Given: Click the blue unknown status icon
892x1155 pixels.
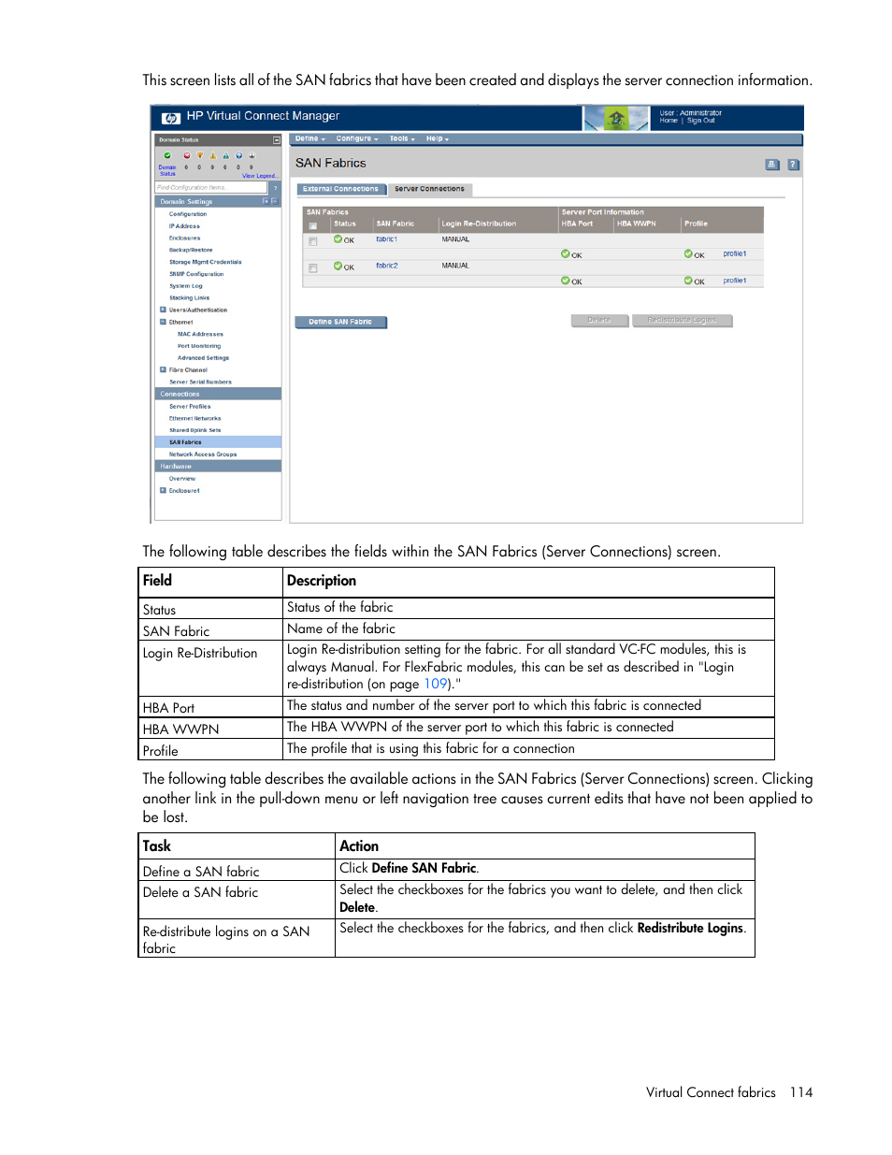Looking at the screenshot, I should click(238, 156).
